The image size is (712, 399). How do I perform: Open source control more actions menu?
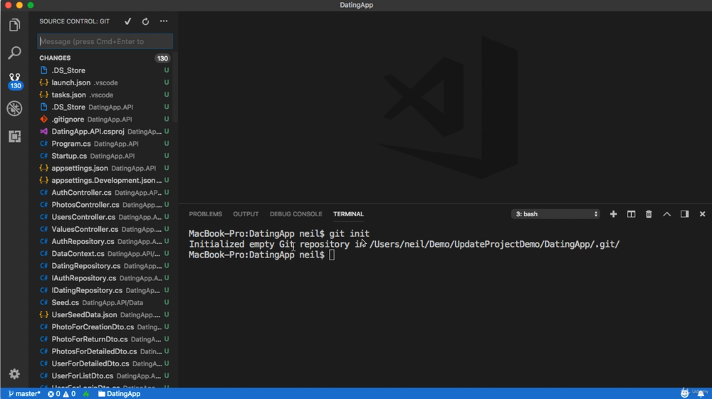pos(164,21)
